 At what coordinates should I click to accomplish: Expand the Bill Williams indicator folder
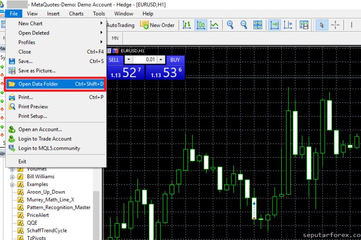[x=12, y=177]
